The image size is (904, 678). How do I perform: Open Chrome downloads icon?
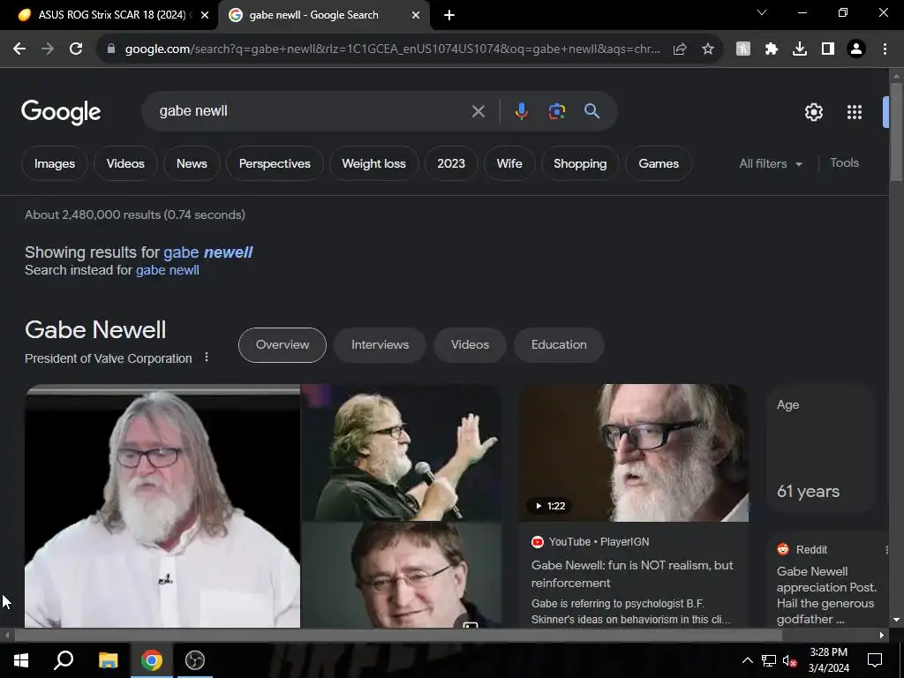pos(800,49)
